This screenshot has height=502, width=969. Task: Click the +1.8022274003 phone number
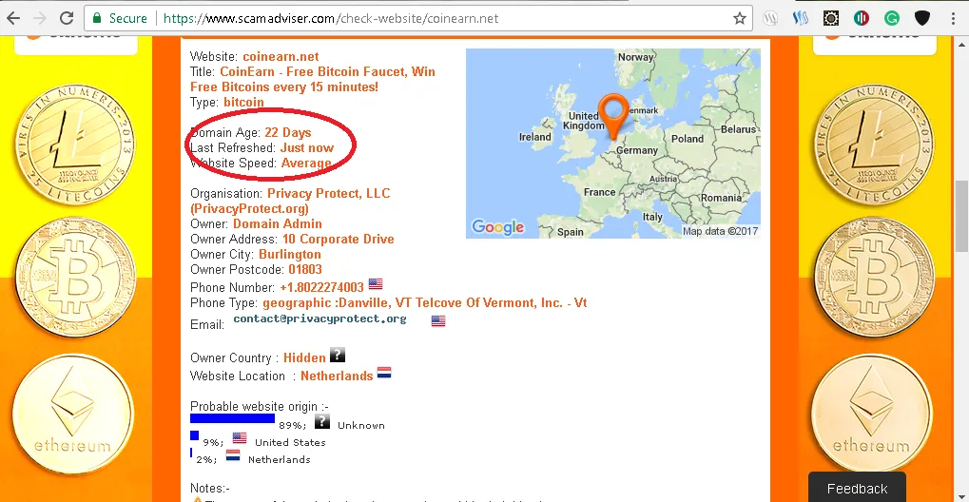point(322,287)
